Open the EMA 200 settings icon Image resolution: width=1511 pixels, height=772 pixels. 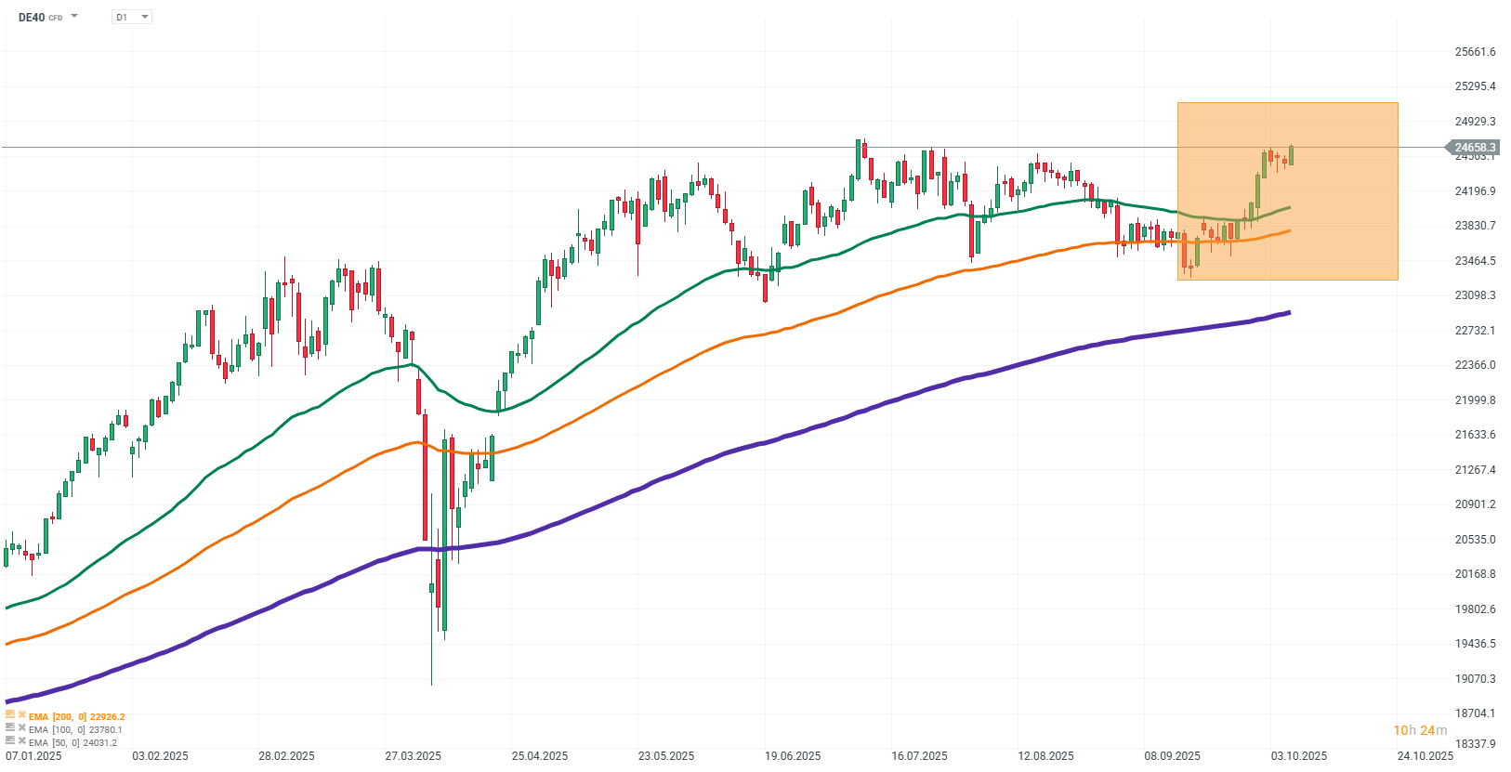tap(10, 715)
